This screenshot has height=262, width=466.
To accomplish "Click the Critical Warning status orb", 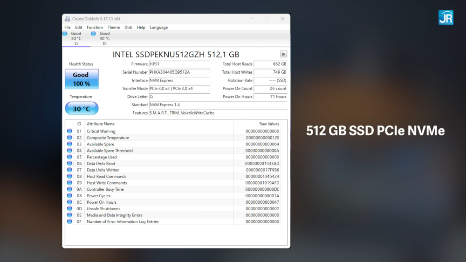I will click(69, 131).
